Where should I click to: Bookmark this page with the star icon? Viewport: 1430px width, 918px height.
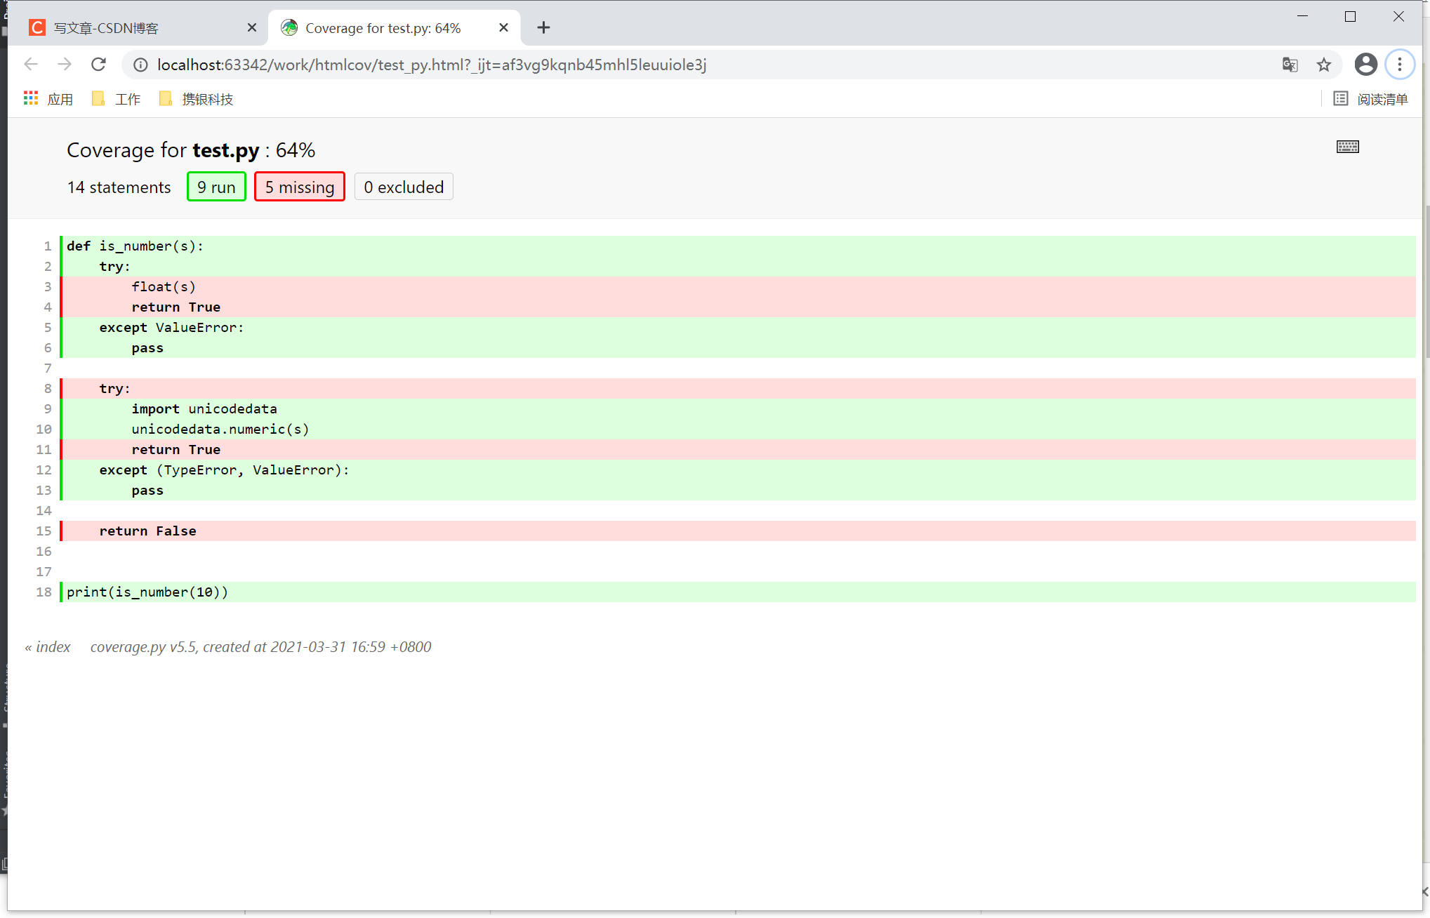[x=1324, y=65]
